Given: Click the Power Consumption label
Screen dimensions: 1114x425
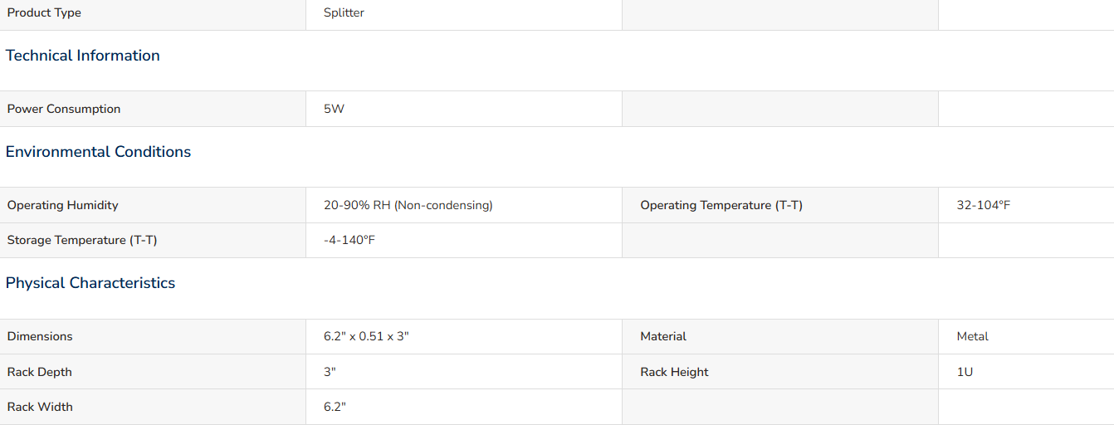Looking at the screenshot, I should pos(64,109).
